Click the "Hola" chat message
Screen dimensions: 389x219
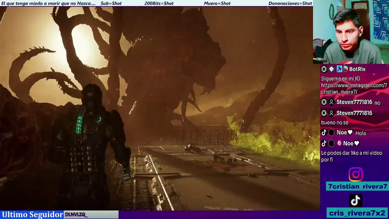pos(360,133)
